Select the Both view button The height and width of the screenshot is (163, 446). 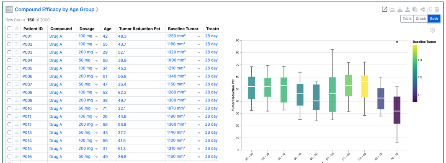[434, 19]
